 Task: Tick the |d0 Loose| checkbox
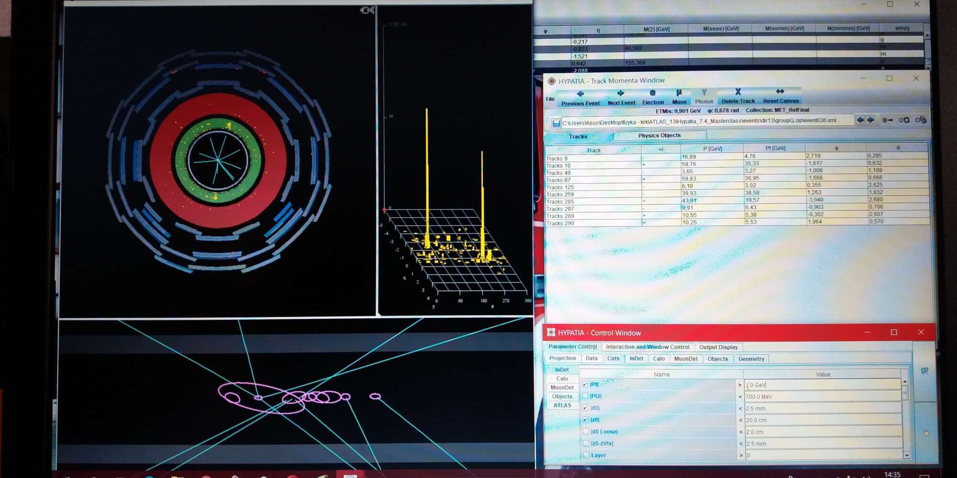click(x=586, y=432)
